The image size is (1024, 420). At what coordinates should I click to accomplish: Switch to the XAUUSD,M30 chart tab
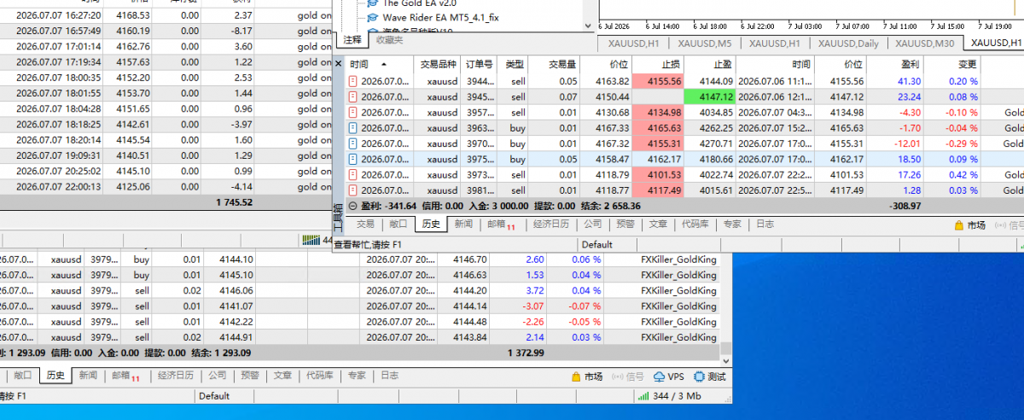924,43
